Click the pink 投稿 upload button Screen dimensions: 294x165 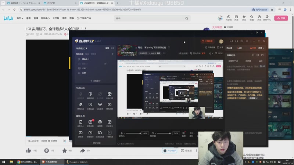(x=281, y=18)
